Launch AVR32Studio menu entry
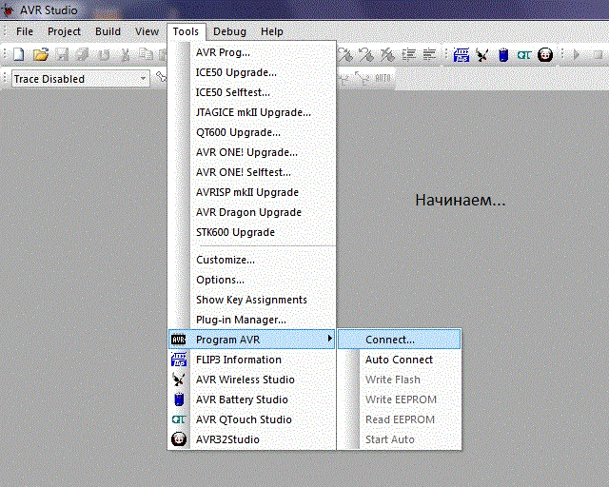The image size is (609, 487). tap(251, 439)
